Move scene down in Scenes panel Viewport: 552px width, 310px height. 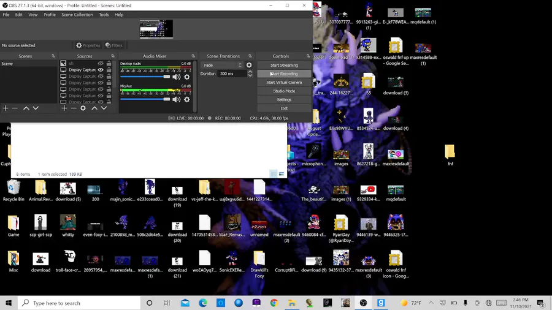pyautogui.click(x=36, y=108)
